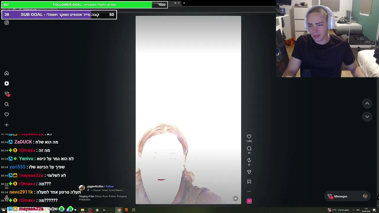The width and height of the screenshot is (379, 213).
Task: Repost the reel using the repost icon
Action: pos(249,160)
